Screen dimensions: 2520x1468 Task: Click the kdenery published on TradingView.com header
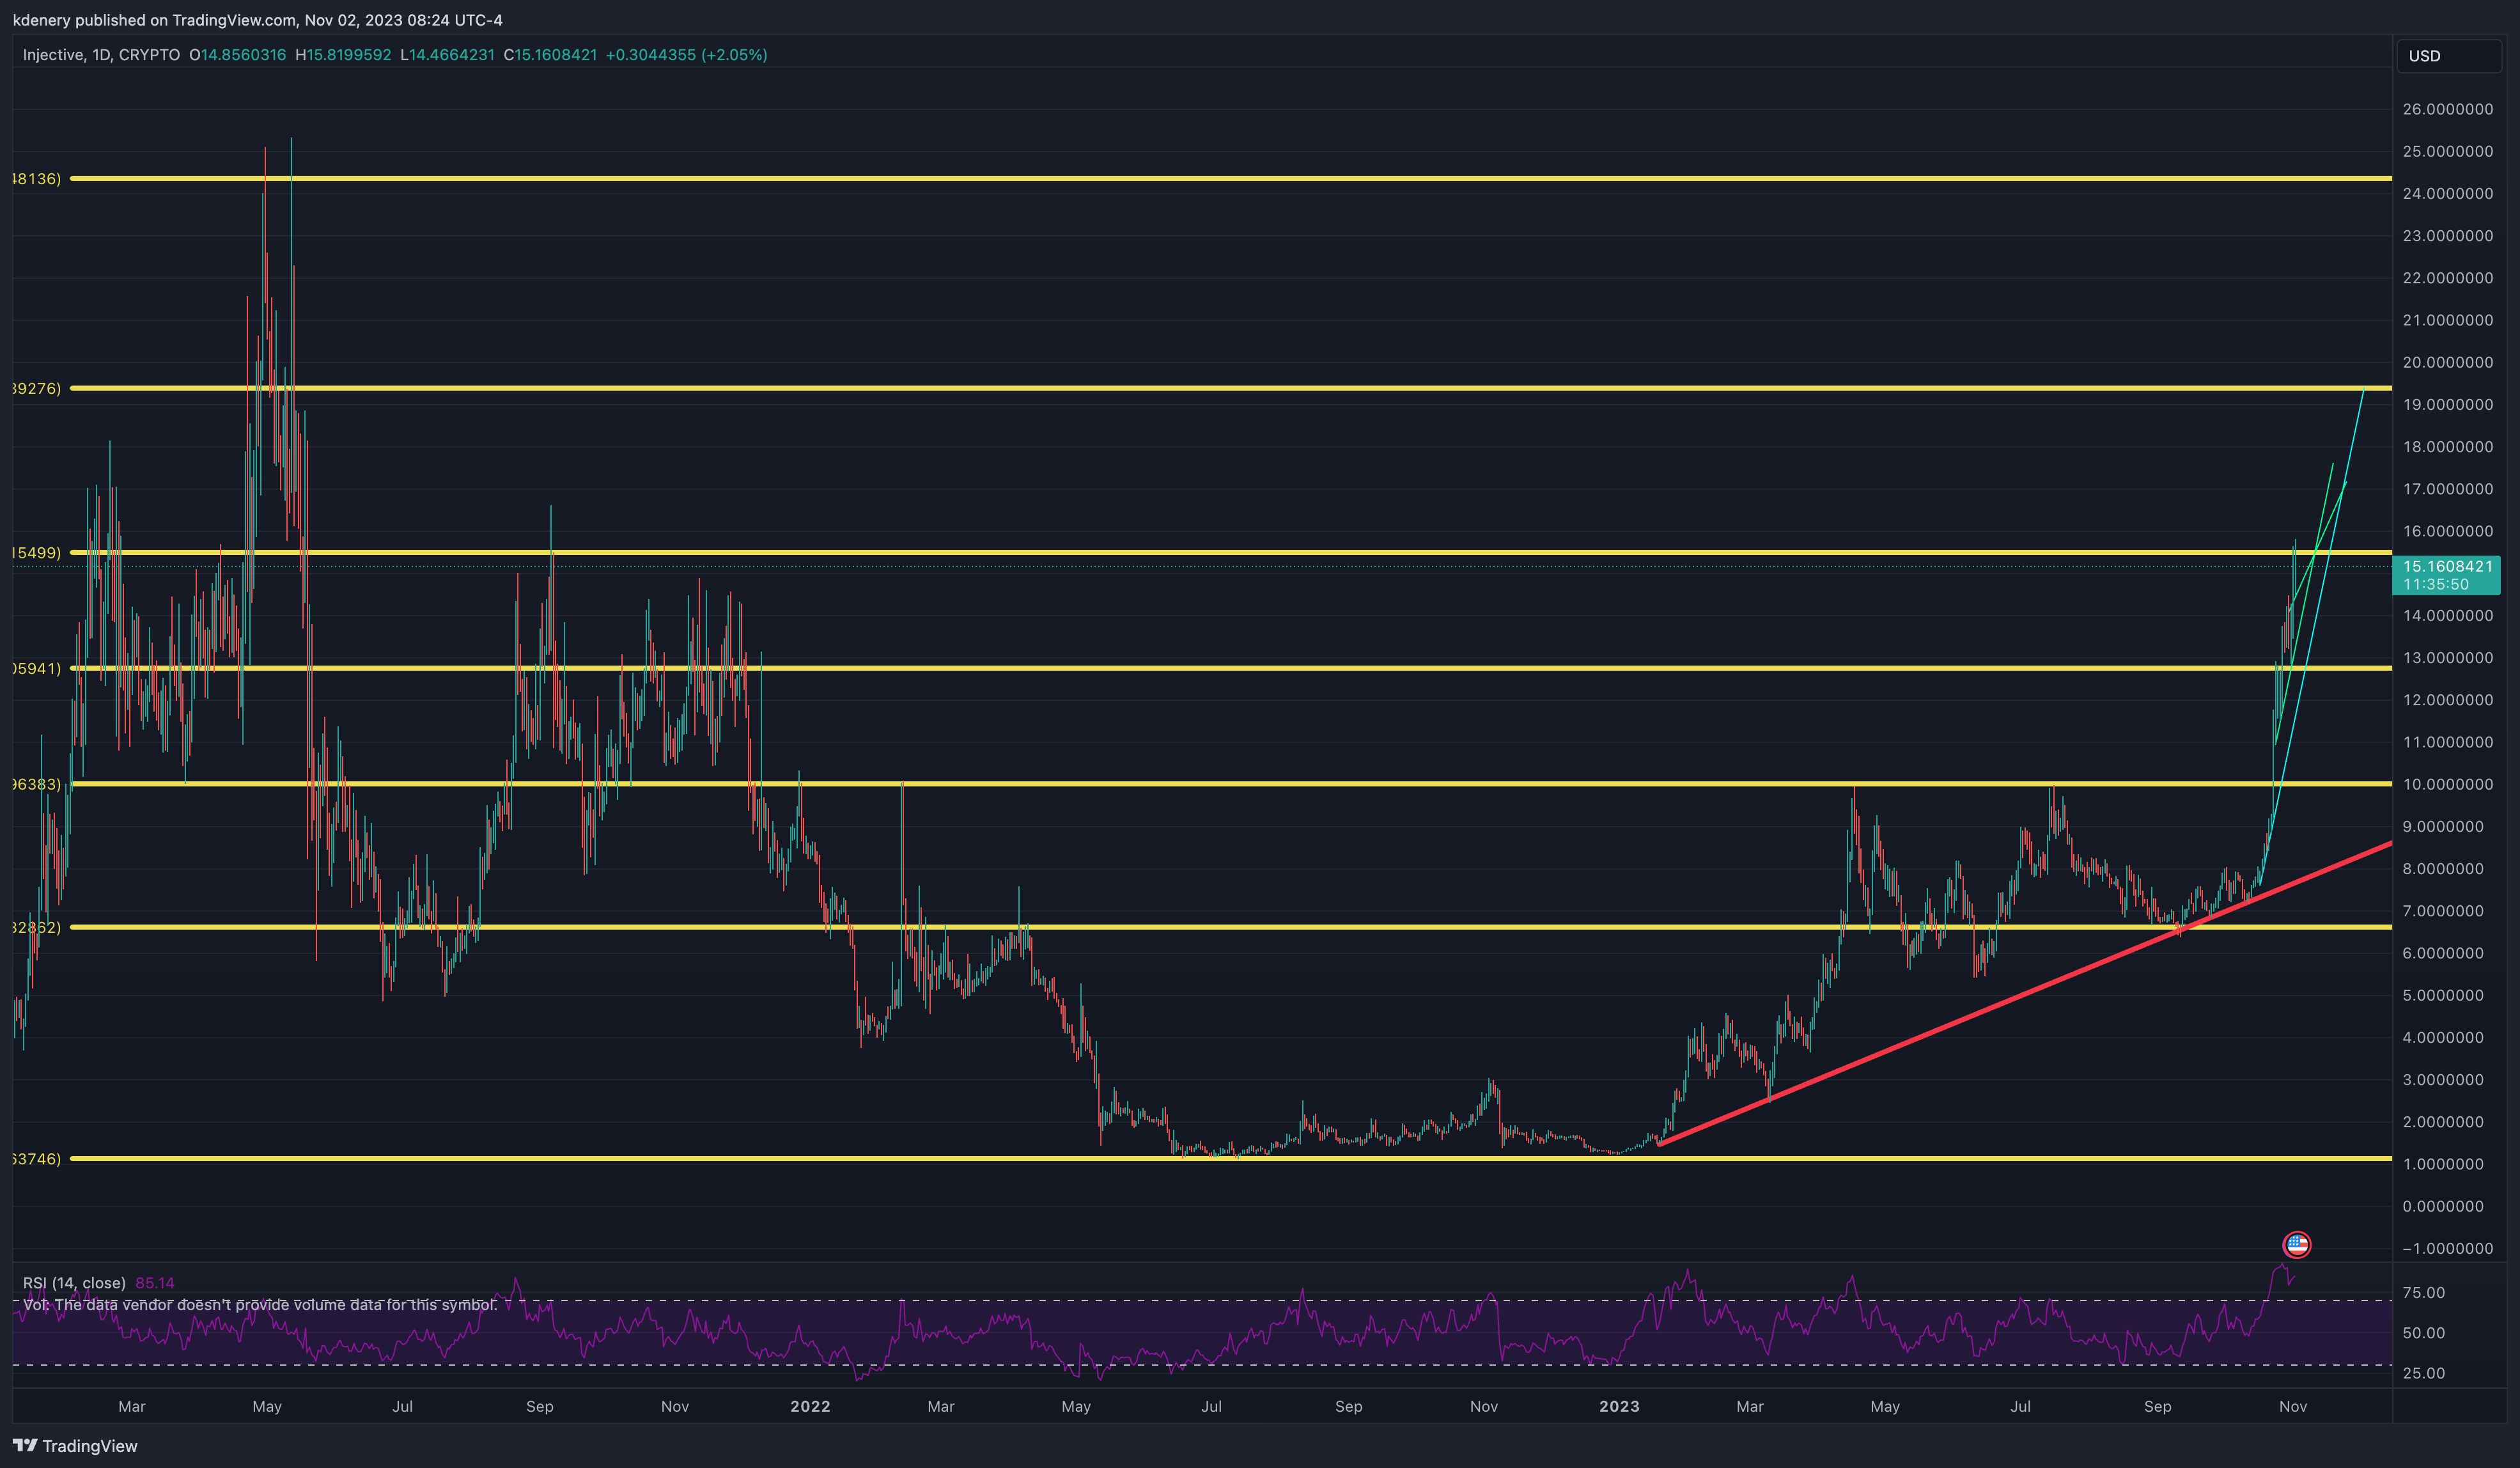click(257, 20)
